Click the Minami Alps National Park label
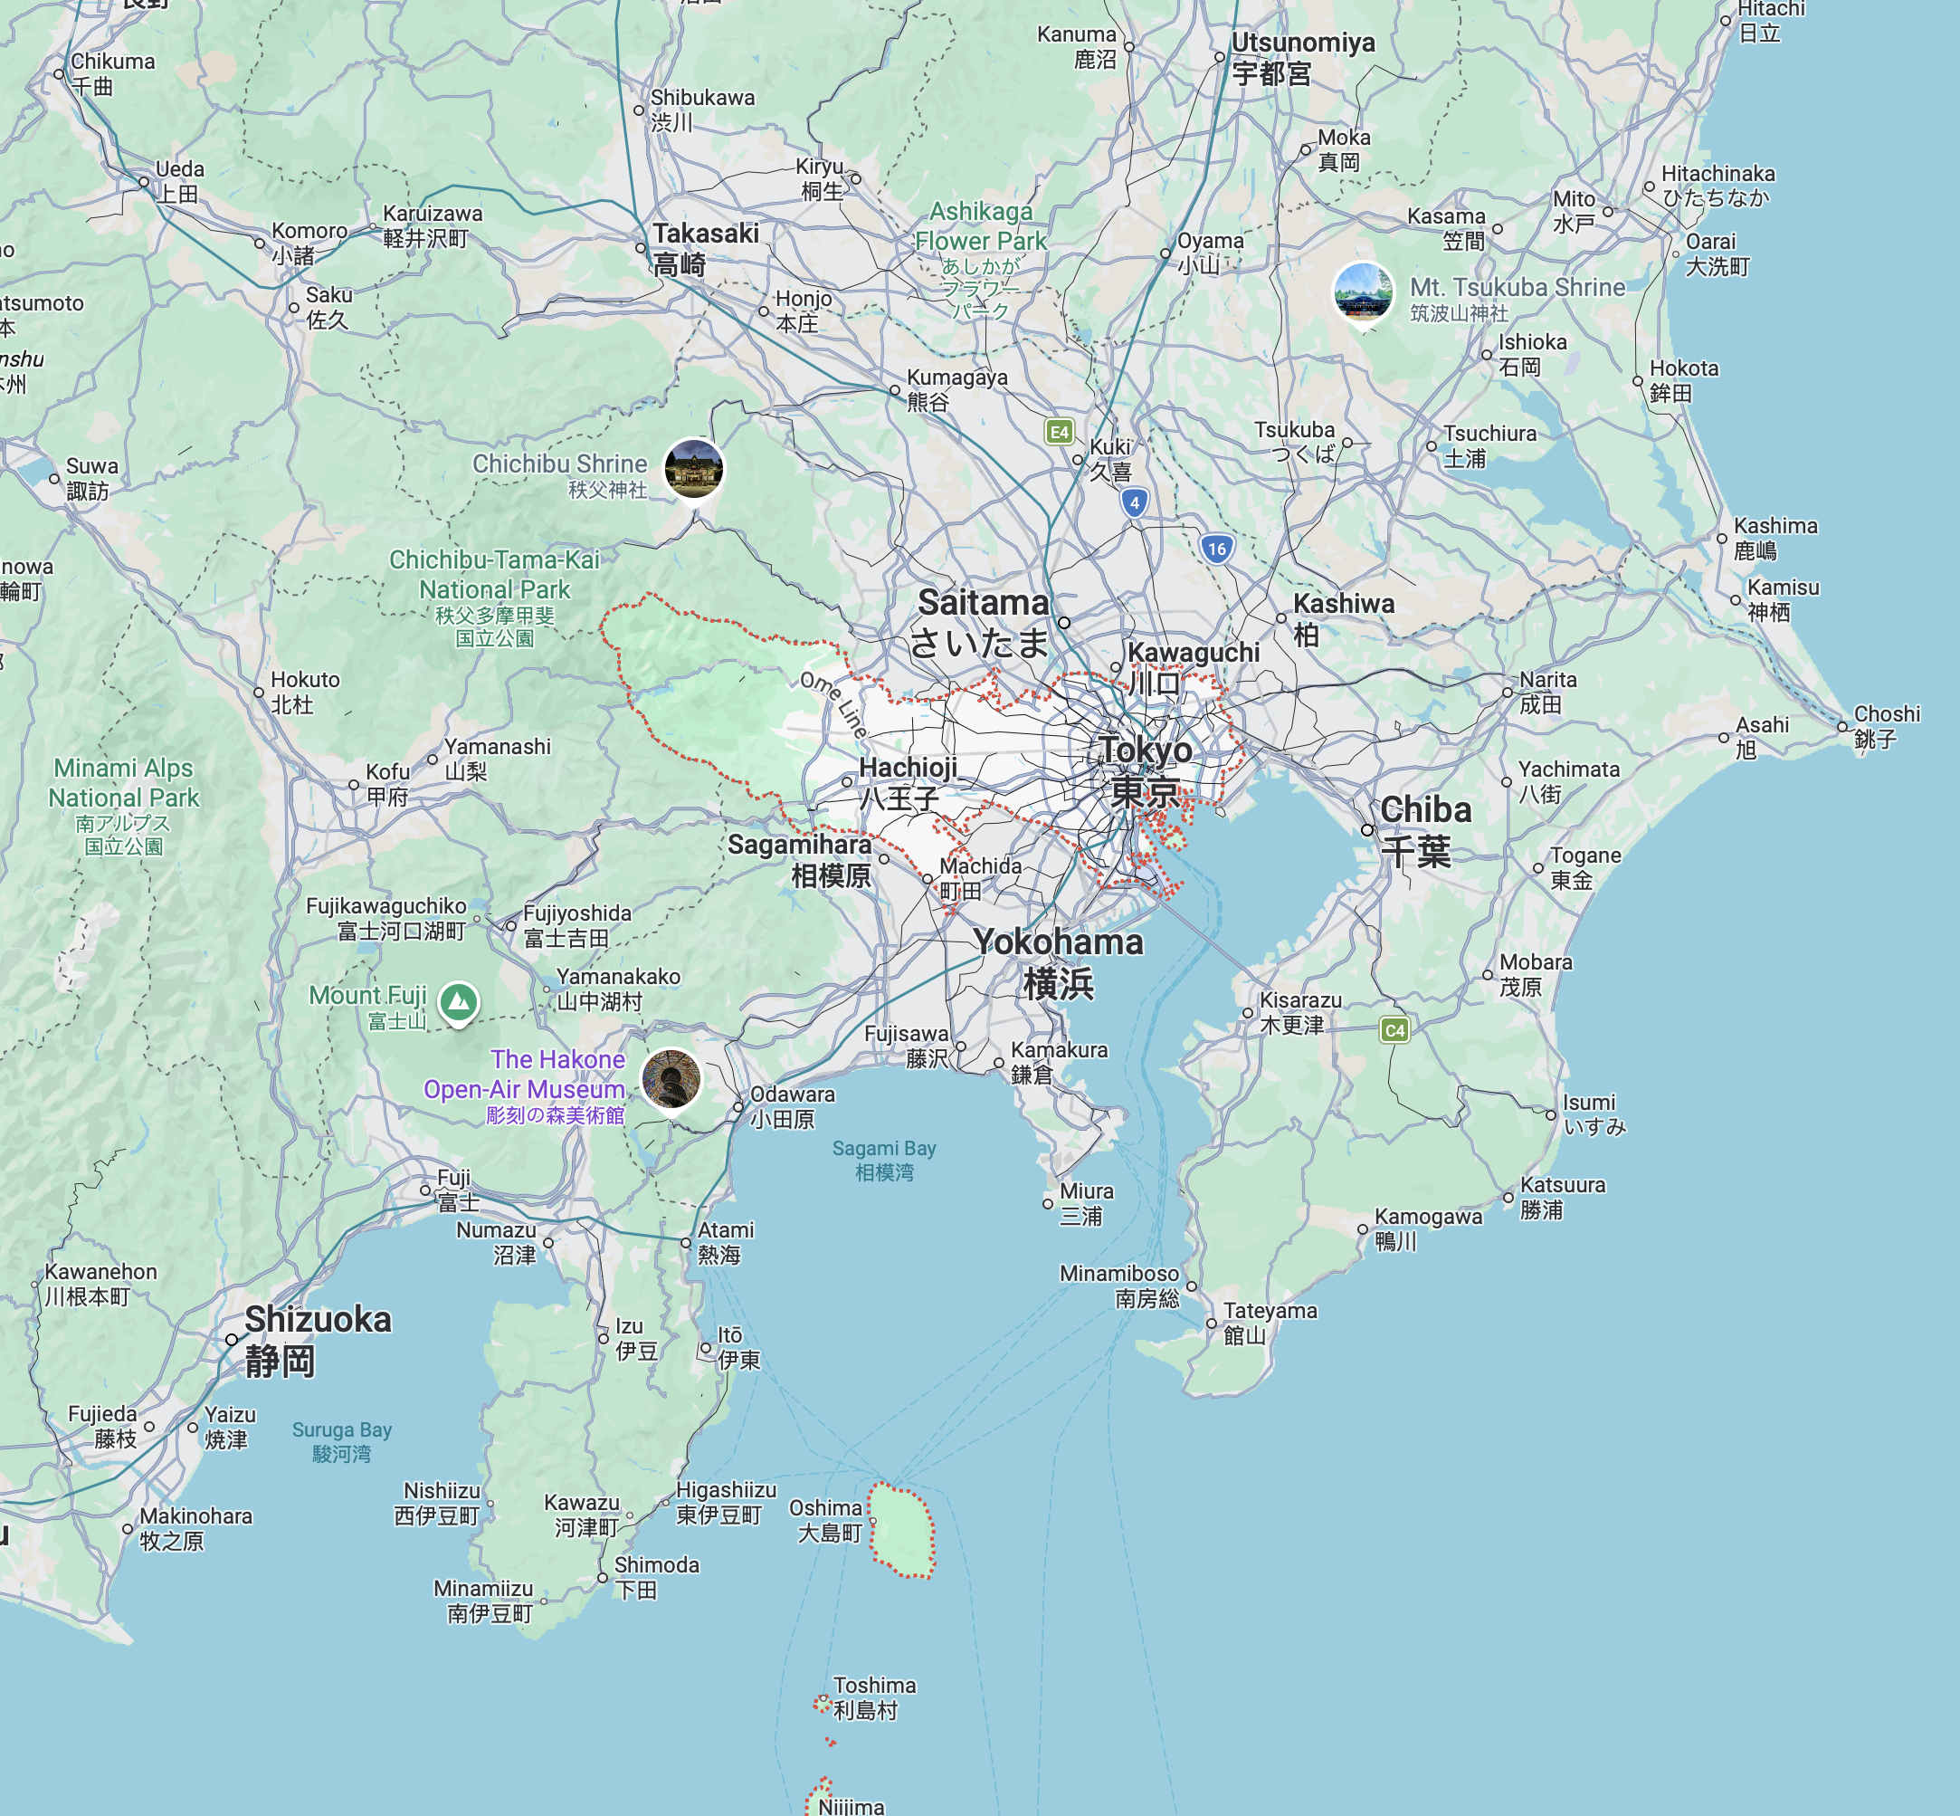 tap(124, 783)
